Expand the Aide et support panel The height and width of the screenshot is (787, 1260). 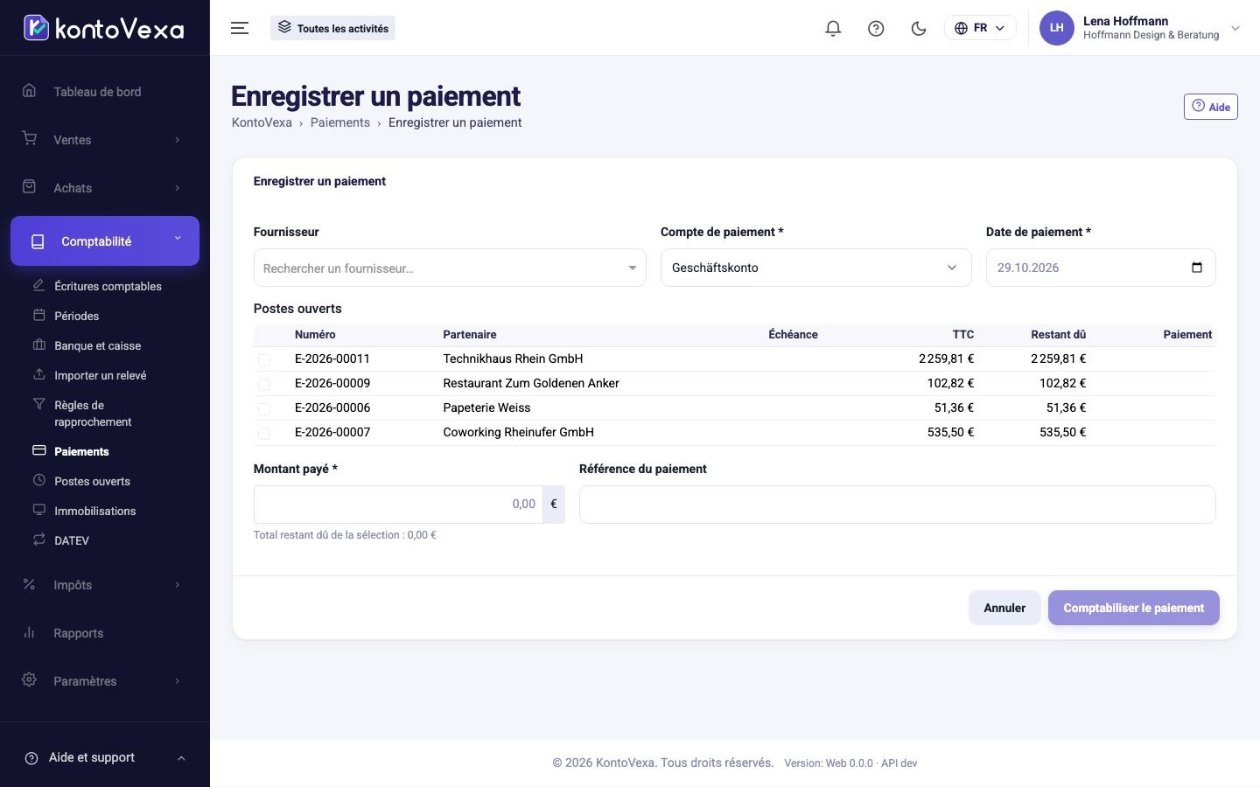(105, 757)
